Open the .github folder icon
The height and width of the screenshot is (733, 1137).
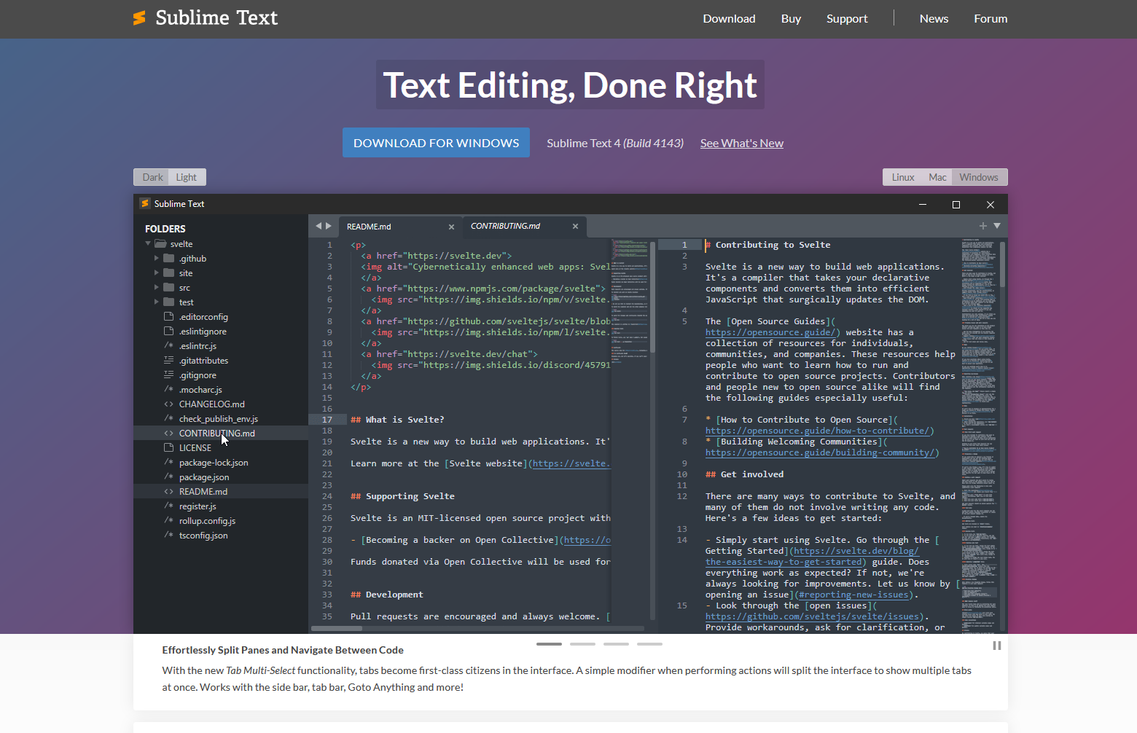[169, 259]
